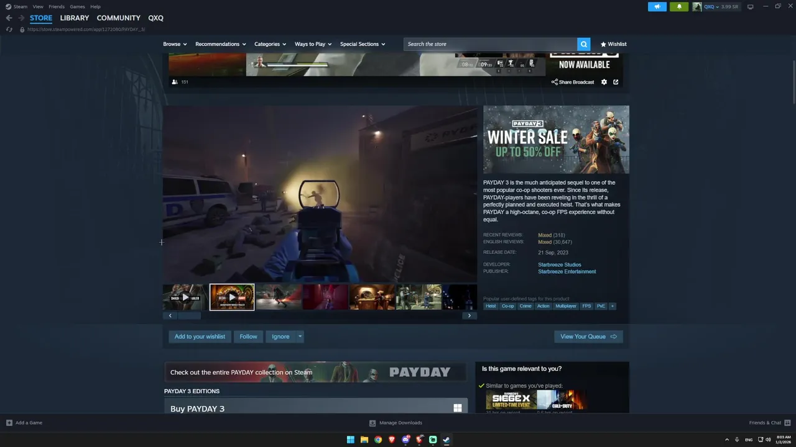Screen dimensions: 796x447
Task: Click the Search the store field
Action: (x=490, y=44)
